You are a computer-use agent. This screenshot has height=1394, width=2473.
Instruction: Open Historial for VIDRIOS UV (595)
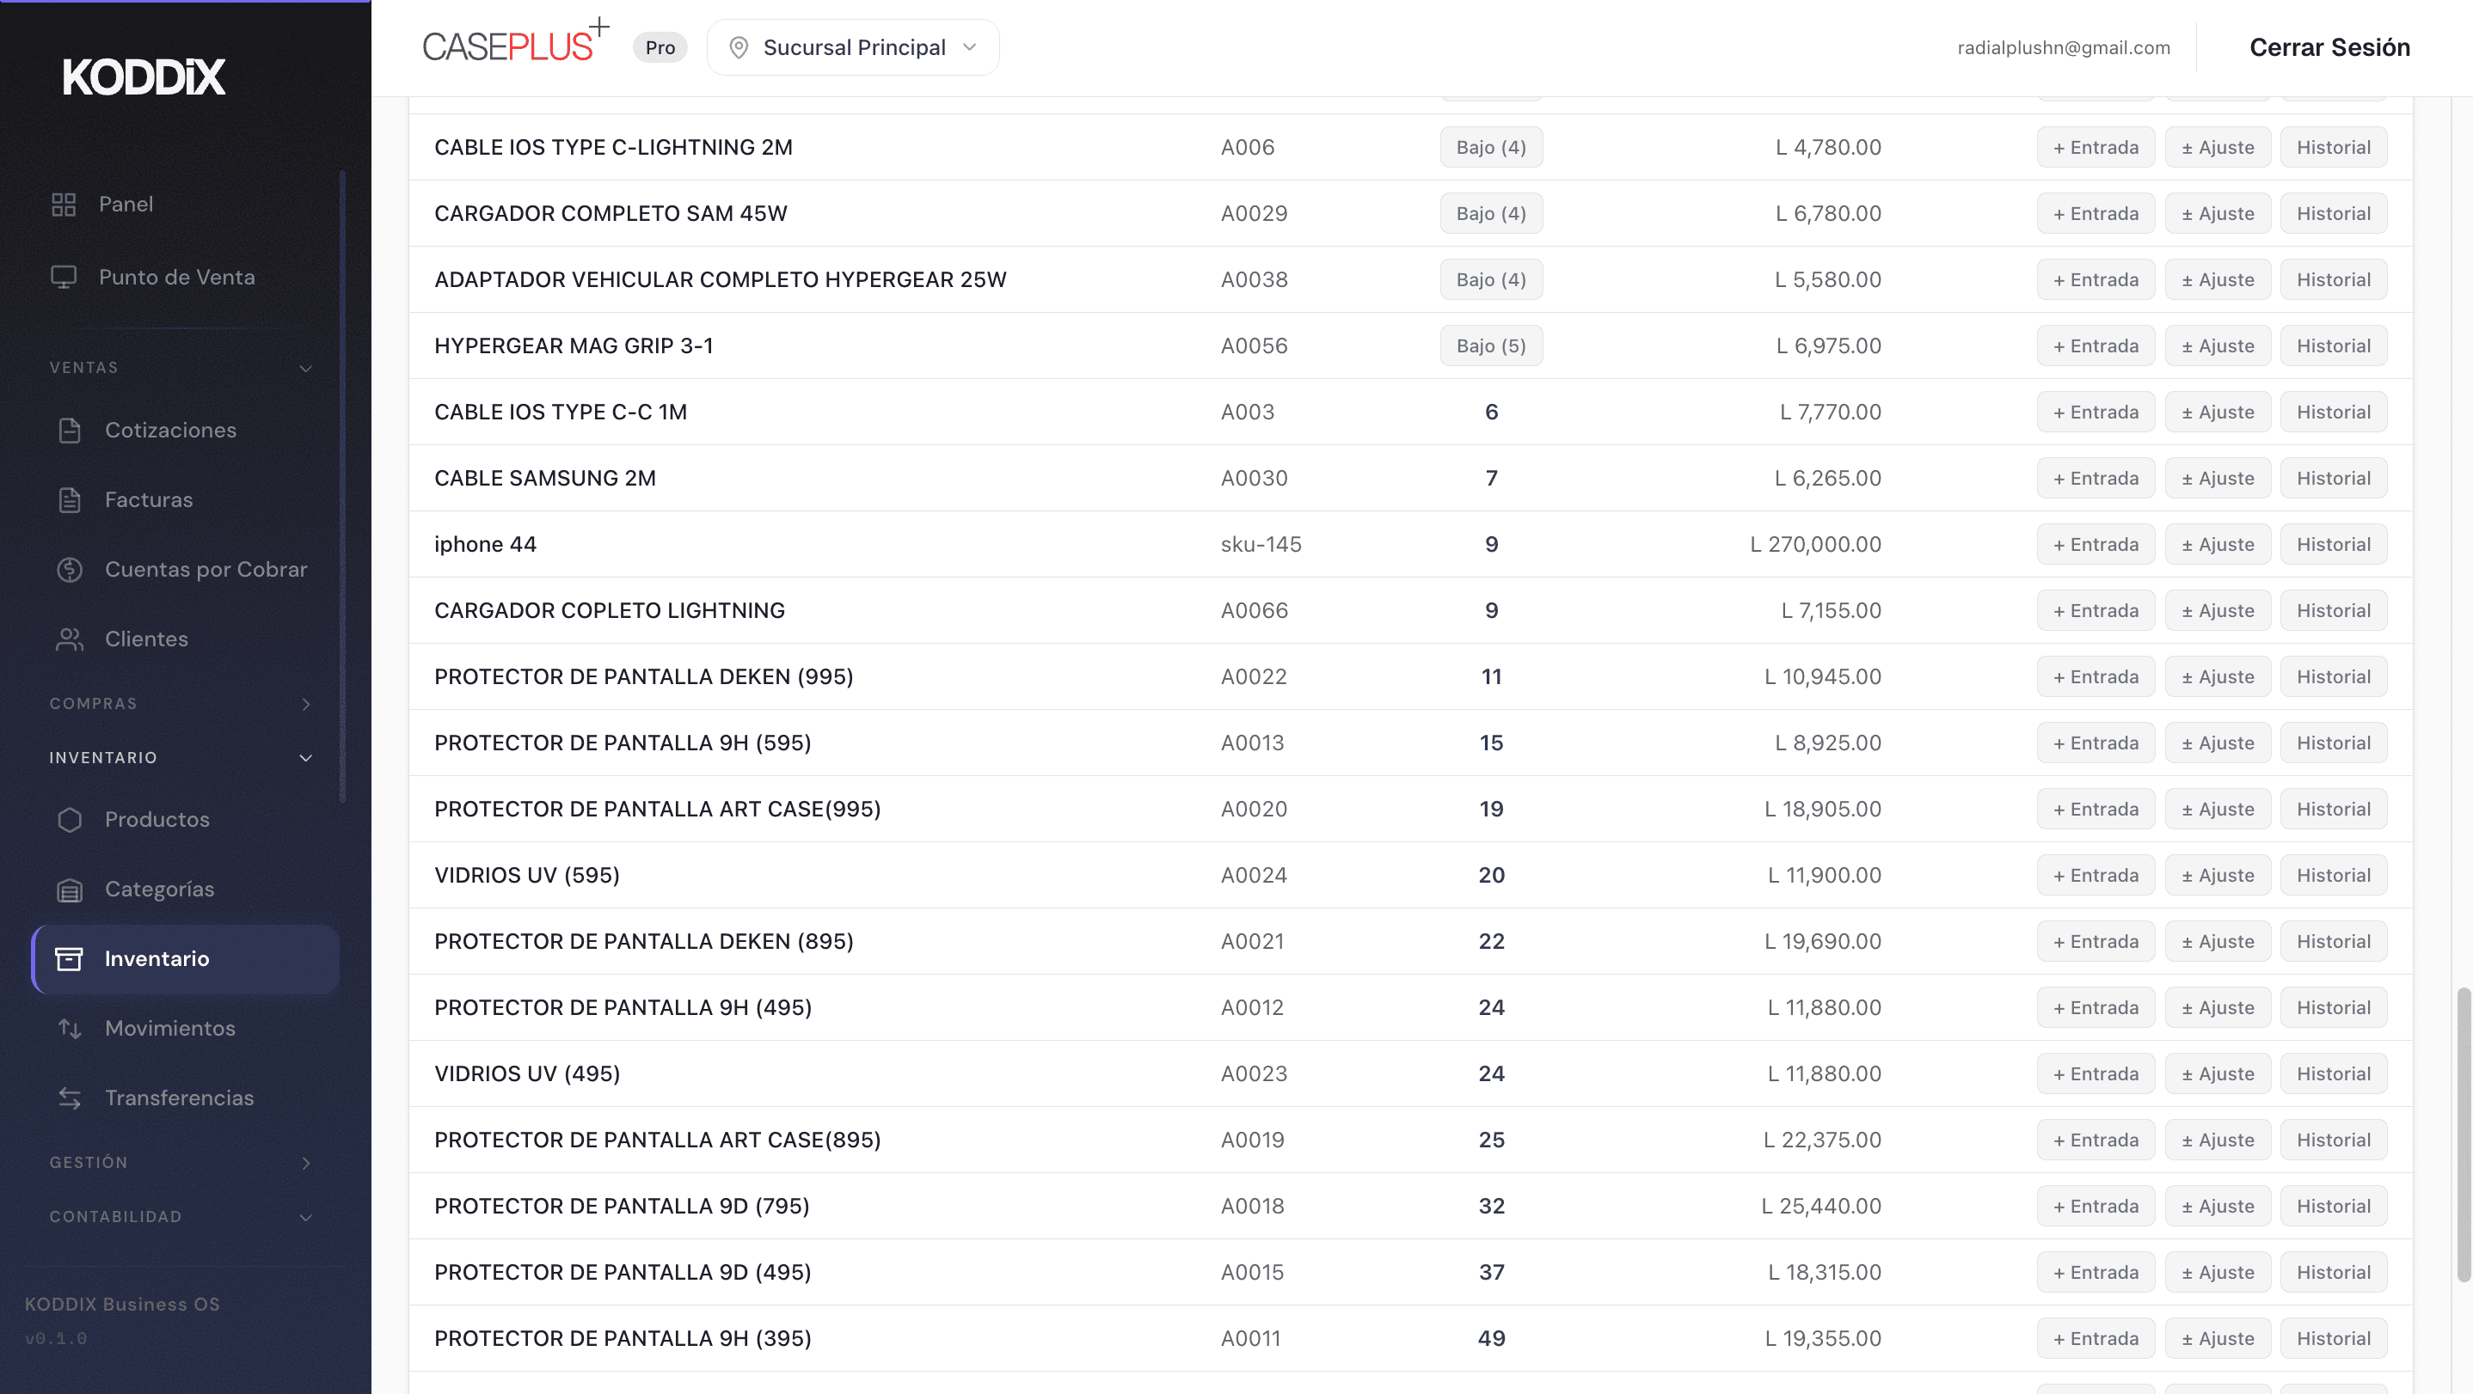coord(2333,875)
